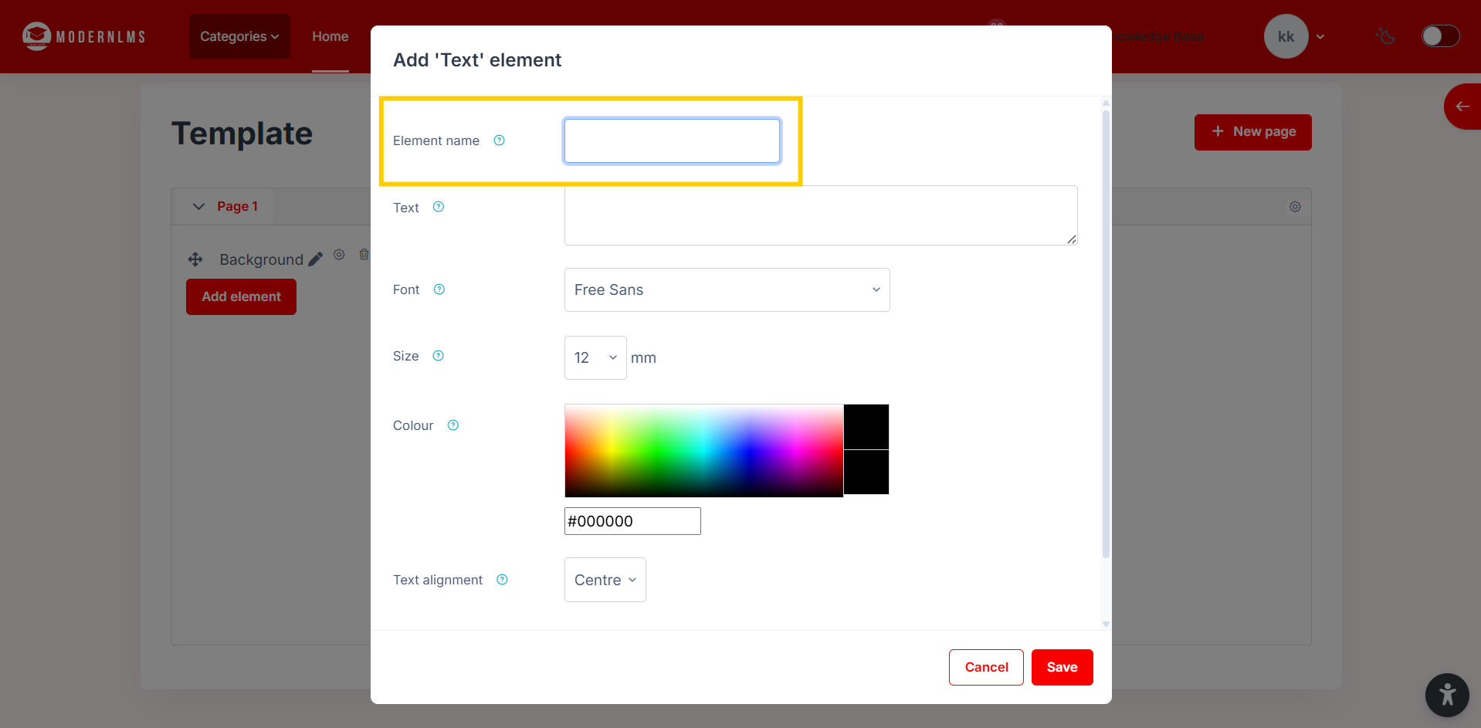Screen dimensions: 1481x728
Task: Go to the Home nav item
Action: point(330,36)
